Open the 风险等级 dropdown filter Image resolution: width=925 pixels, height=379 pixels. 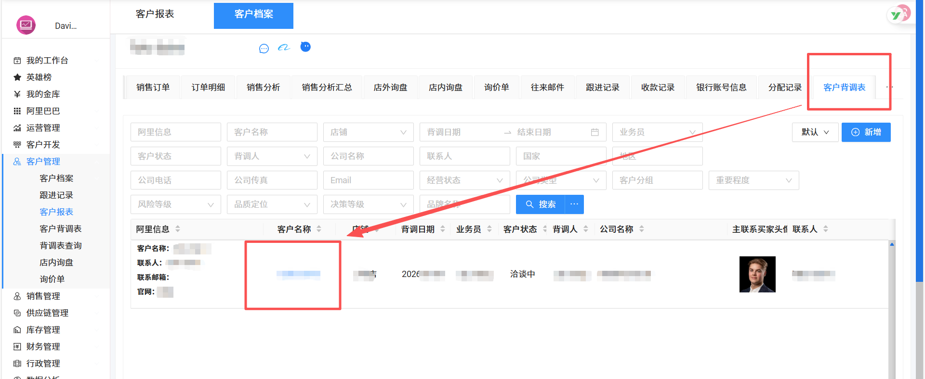pos(176,204)
